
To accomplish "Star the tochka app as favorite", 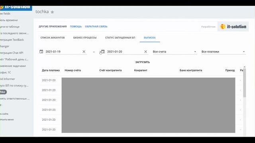I will pyautogui.click(x=52, y=12).
